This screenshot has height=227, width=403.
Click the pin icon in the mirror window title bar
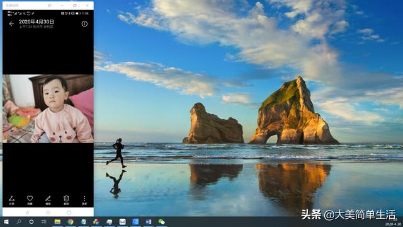50,6
